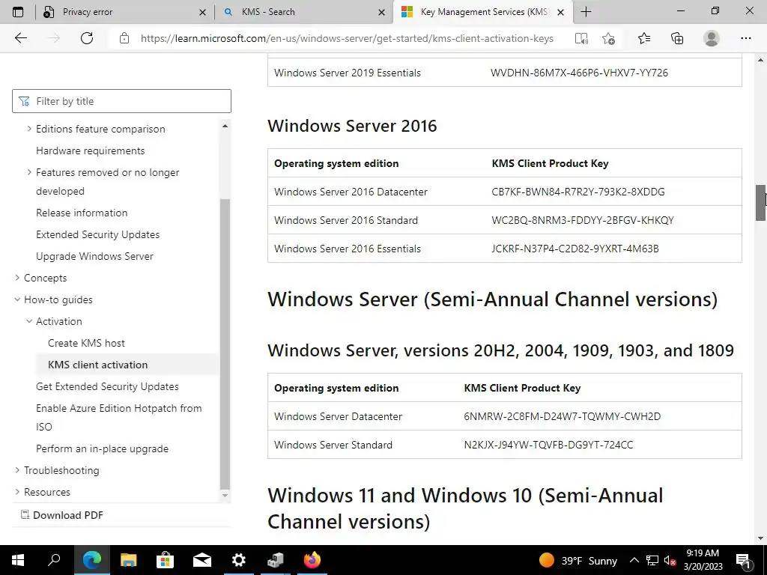Click the Windows Server 2016 heading
This screenshot has width=767, height=575.
click(x=352, y=126)
